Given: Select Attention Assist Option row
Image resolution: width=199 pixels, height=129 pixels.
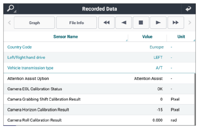Looking at the screenshot, I should point(99,79).
